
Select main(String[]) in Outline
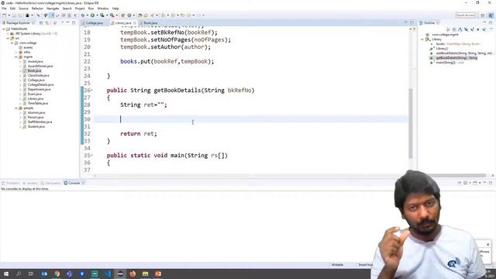[449, 63]
